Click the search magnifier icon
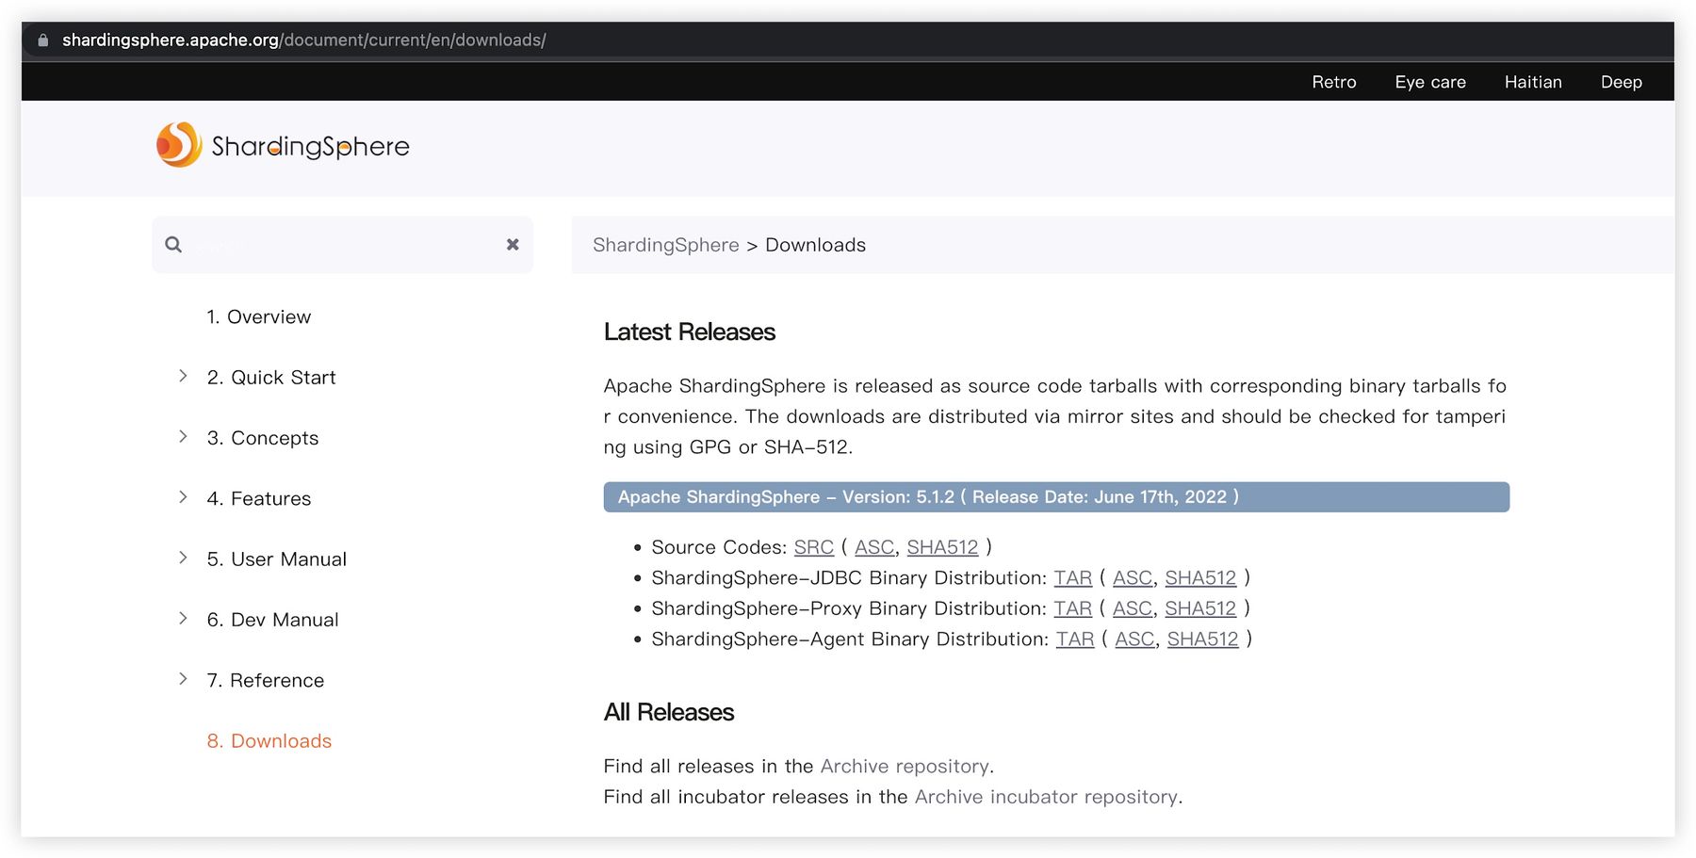This screenshot has width=1696, height=858. (x=173, y=245)
